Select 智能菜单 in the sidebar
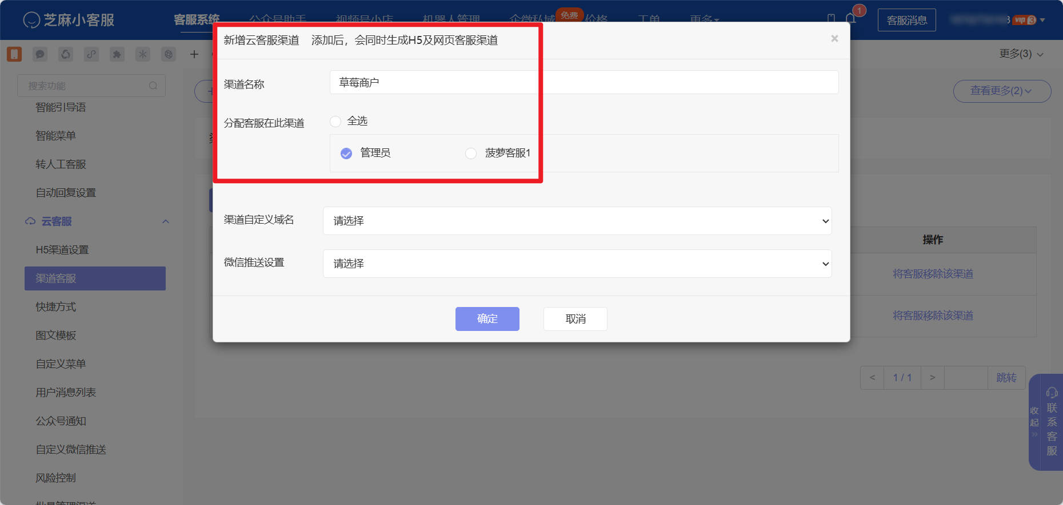 click(55, 136)
